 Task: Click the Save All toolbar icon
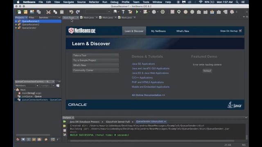point(39,12)
